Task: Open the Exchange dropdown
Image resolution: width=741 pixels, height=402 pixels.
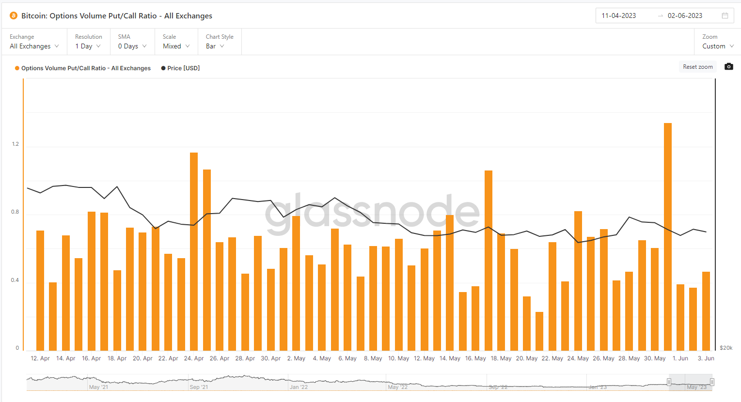Action: coord(34,46)
